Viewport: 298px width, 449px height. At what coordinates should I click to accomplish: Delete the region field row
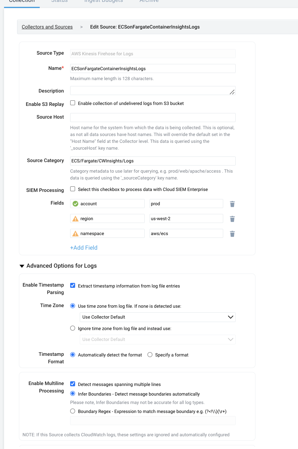232,219
